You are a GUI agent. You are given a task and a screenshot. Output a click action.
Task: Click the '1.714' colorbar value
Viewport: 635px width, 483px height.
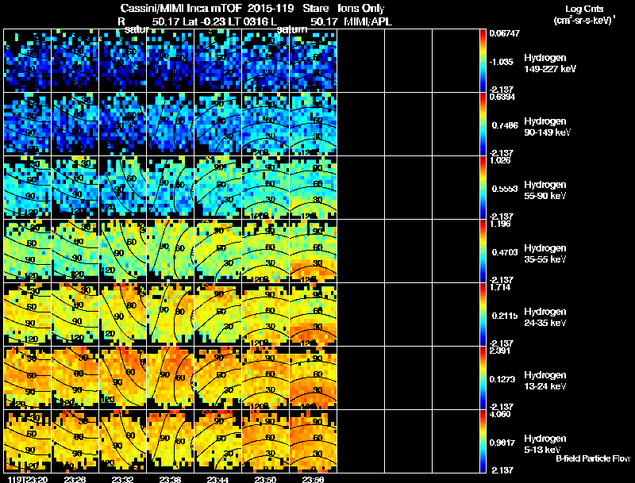[x=500, y=287]
